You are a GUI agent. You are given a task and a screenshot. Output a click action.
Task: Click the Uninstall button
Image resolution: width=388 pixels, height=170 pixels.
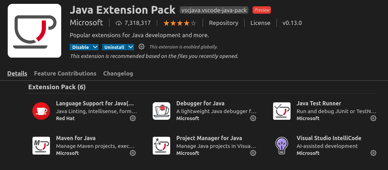coord(114,47)
